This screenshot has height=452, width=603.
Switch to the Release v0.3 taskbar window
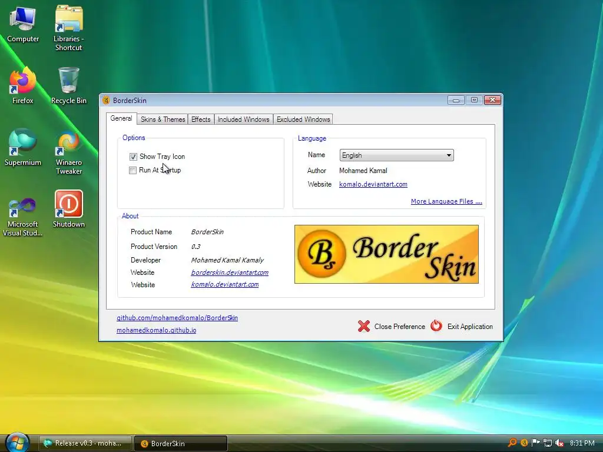pyautogui.click(x=85, y=443)
